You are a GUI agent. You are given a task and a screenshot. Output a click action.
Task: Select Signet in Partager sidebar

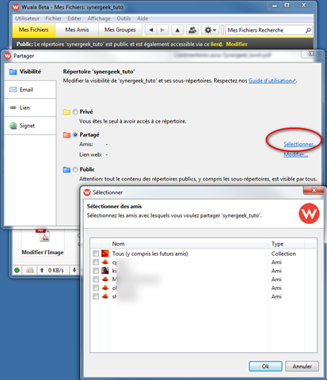(x=30, y=126)
